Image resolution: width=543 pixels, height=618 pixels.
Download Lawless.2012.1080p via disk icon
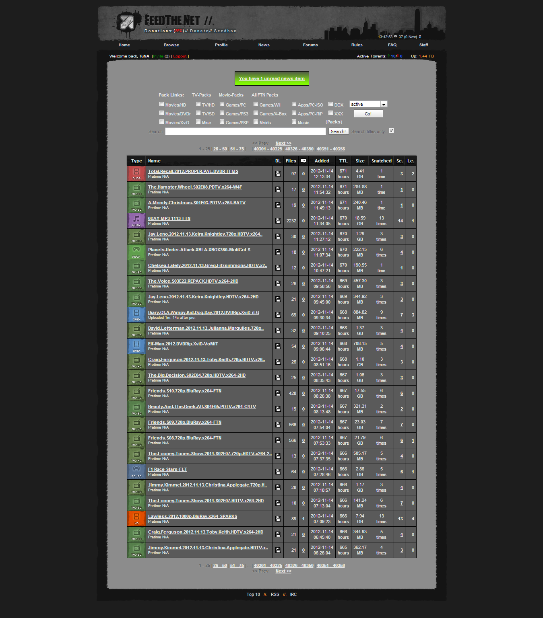278,519
